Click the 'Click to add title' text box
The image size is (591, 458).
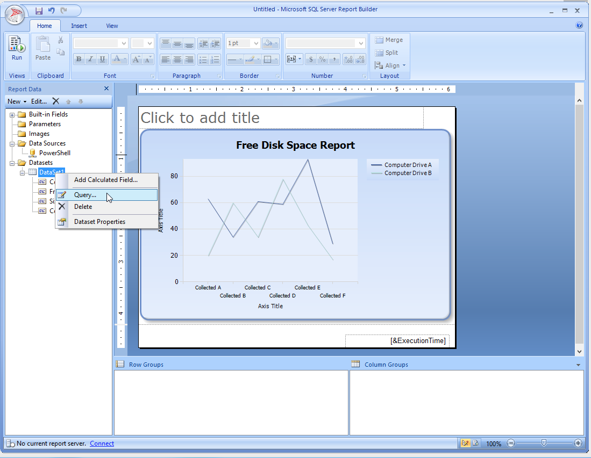(200, 118)
